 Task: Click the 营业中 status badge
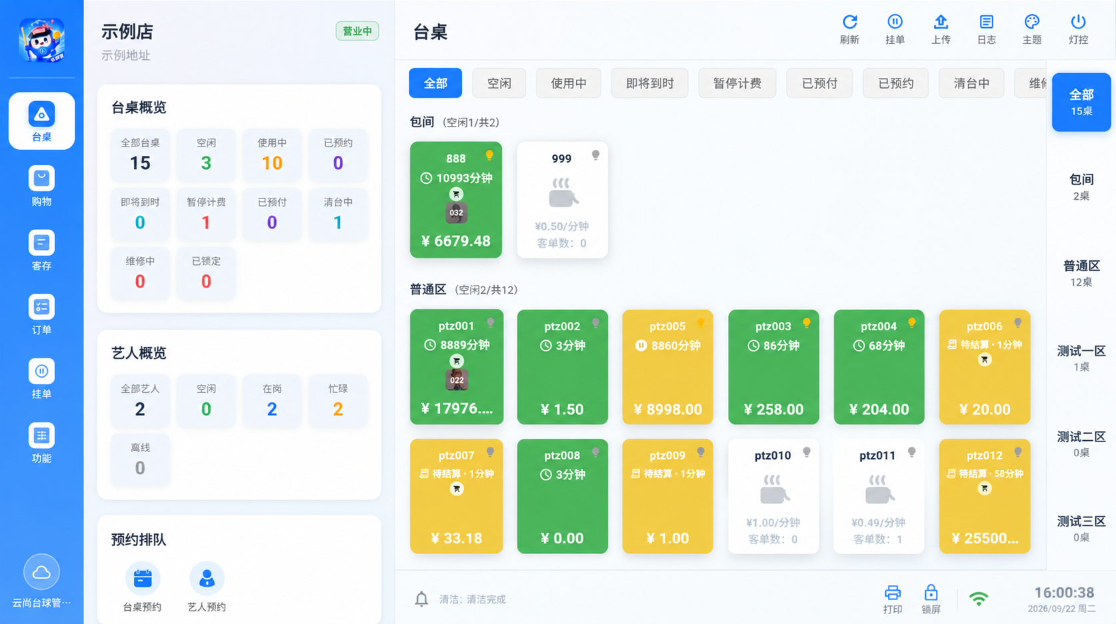click(x=357, y=31)
